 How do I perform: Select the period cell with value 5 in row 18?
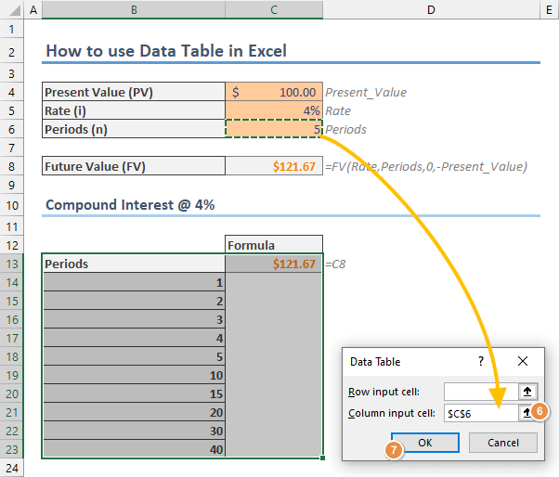pos(134,356)
